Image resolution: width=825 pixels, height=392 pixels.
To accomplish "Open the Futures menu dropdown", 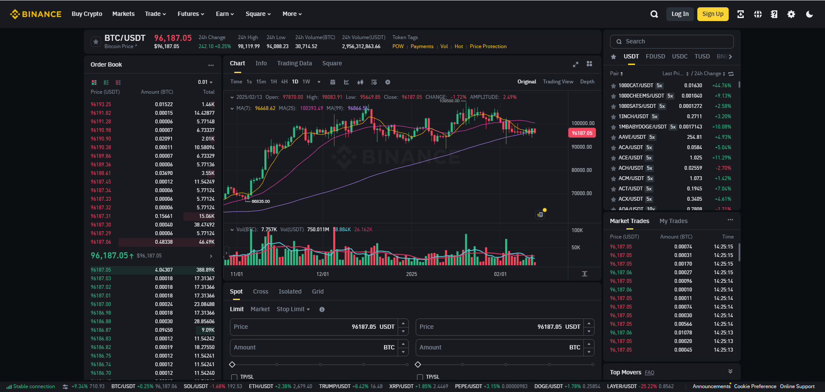I will [x=191, y=14].
